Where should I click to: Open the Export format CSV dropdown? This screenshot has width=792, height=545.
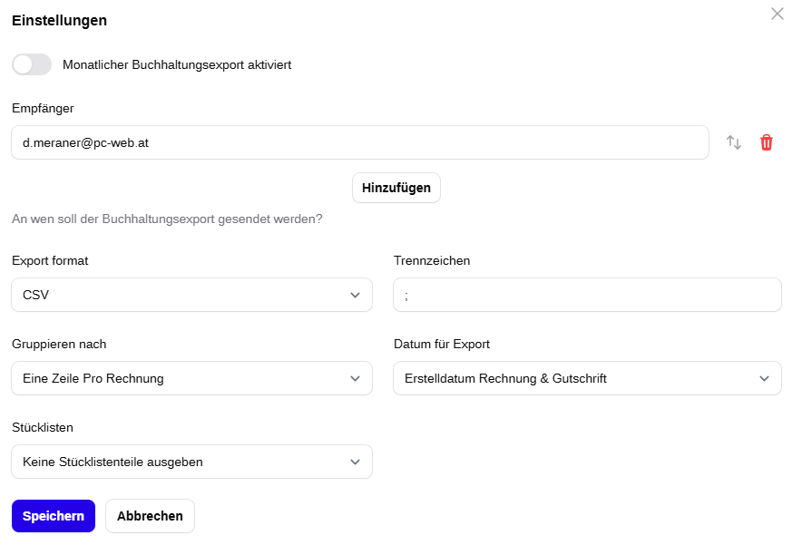coord(192,295)
